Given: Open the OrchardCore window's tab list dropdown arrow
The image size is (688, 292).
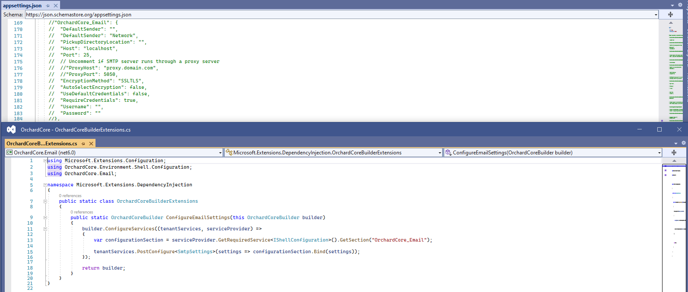Looking at the screenshot, I should [676, 143].
